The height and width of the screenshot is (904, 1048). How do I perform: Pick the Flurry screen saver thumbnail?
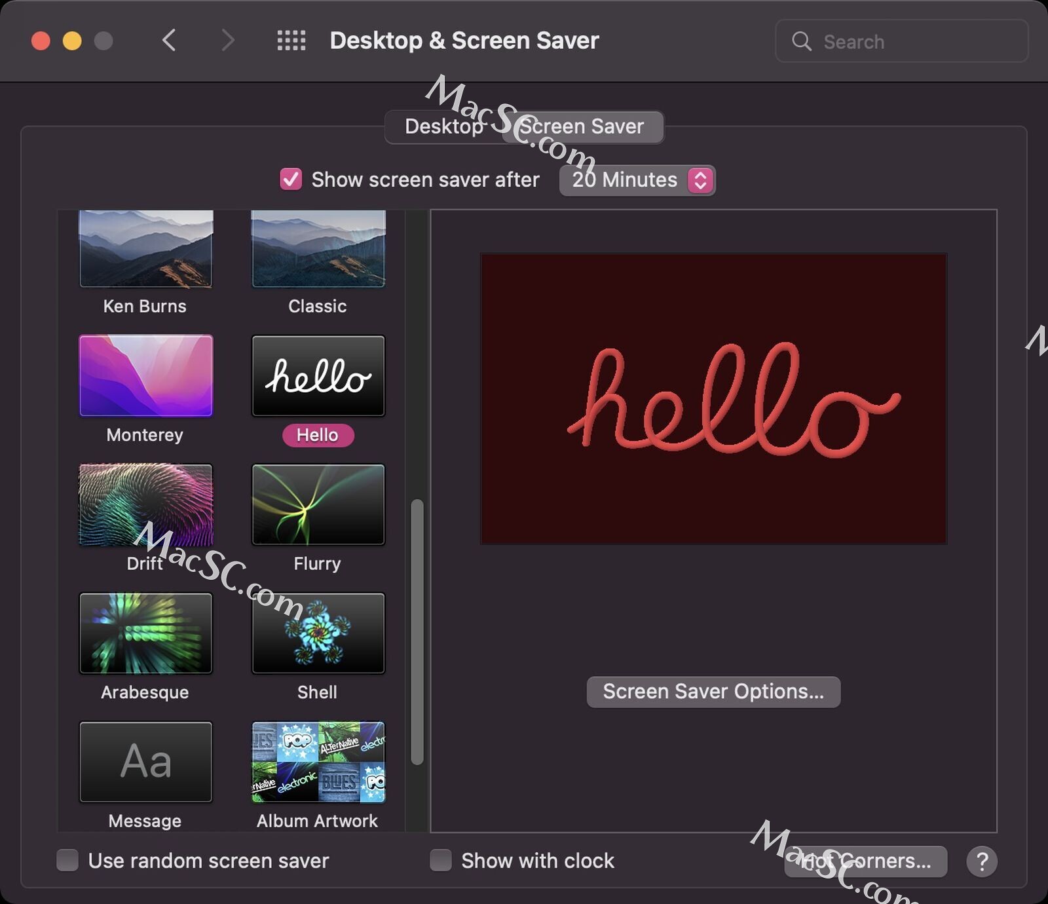[x=318, y=504]
